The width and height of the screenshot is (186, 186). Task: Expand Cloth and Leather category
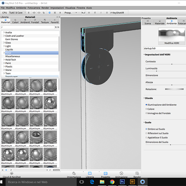click(4, 36)
